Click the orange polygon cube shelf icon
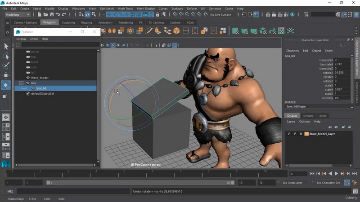Image resolution: width=360 pixels, height=202 pixels. [x=176, y=31]
